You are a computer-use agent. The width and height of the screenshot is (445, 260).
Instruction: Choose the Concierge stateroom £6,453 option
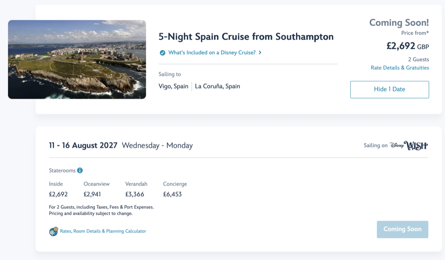coord(173,194)
